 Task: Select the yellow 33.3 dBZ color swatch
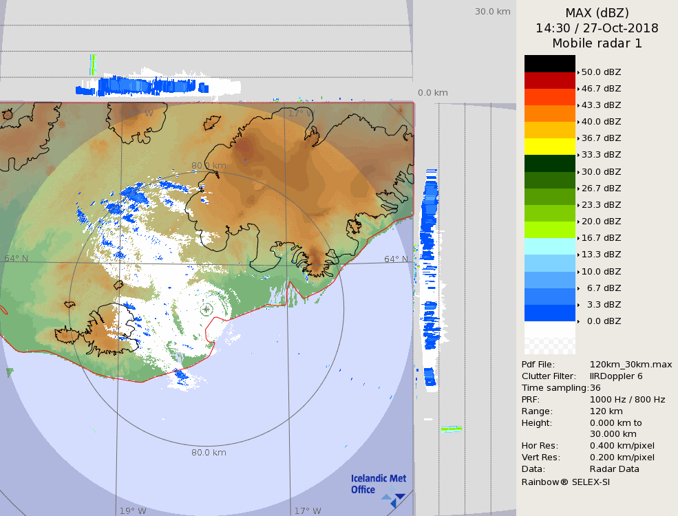[x=549, y=147]
